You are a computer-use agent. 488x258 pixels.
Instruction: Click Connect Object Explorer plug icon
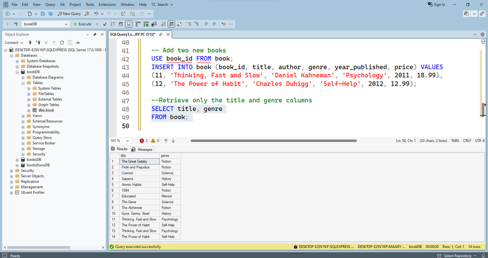pyautogui.click(x=30, y=43)
